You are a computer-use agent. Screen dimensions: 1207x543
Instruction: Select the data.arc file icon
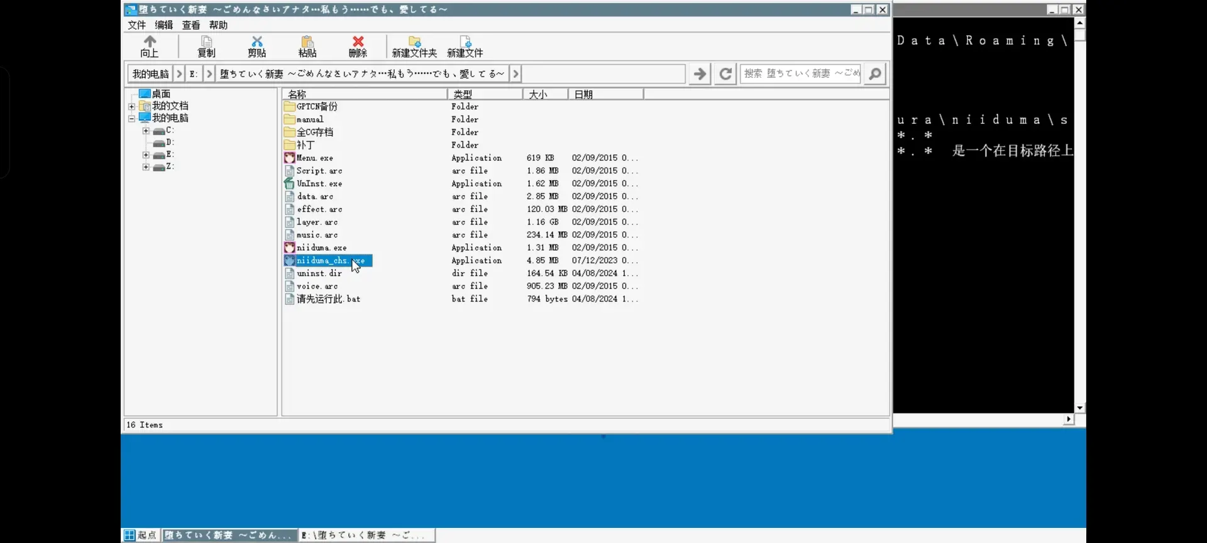click(x=289, y=196)
